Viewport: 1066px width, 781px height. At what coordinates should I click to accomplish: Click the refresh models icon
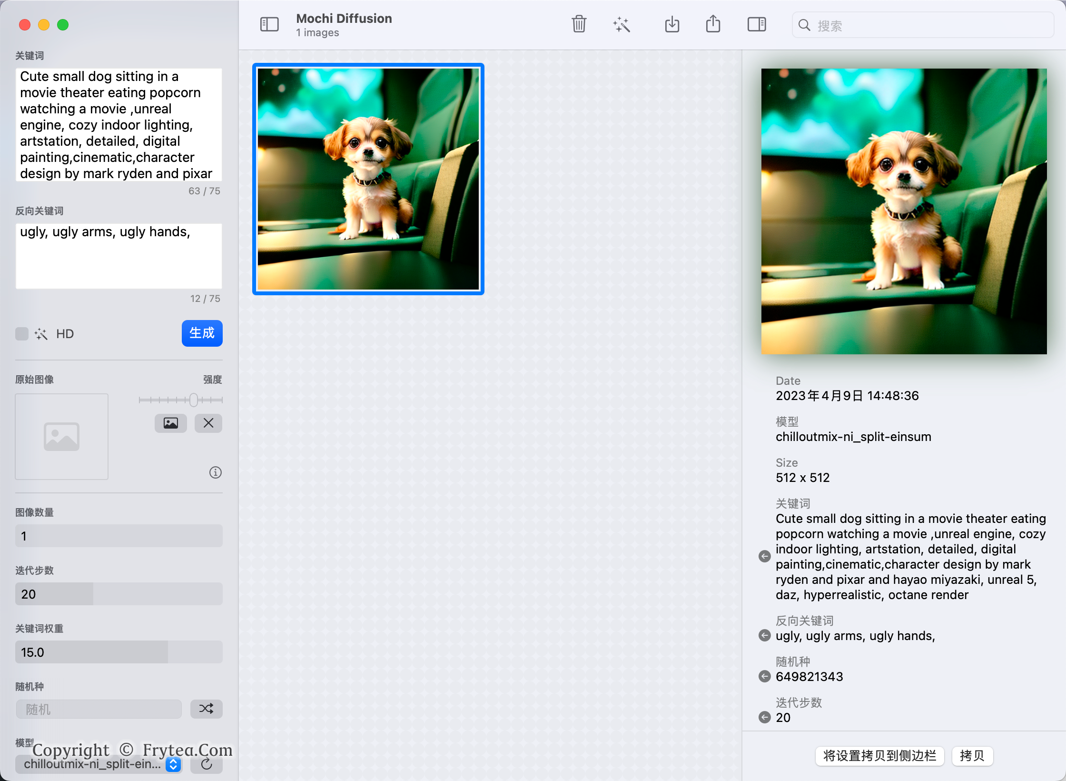coord(206,764)
